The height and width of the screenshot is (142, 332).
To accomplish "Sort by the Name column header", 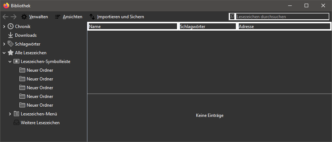I will click(133, 26).
